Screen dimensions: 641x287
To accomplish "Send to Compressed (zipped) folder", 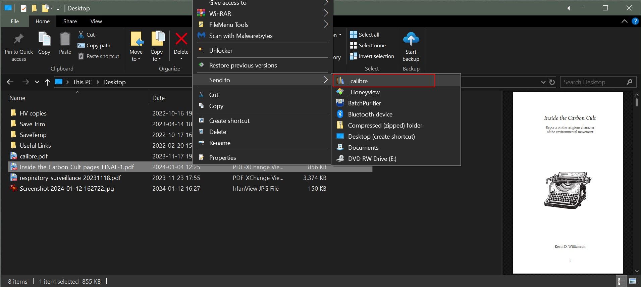I will point(396,125).
